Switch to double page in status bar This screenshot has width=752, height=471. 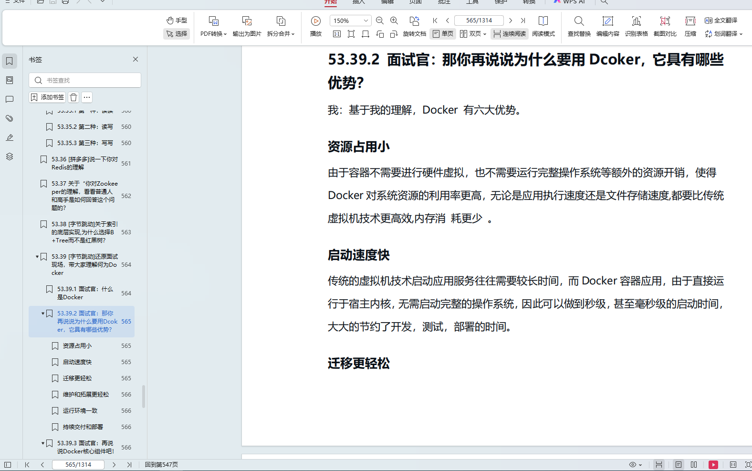point(694,465)
